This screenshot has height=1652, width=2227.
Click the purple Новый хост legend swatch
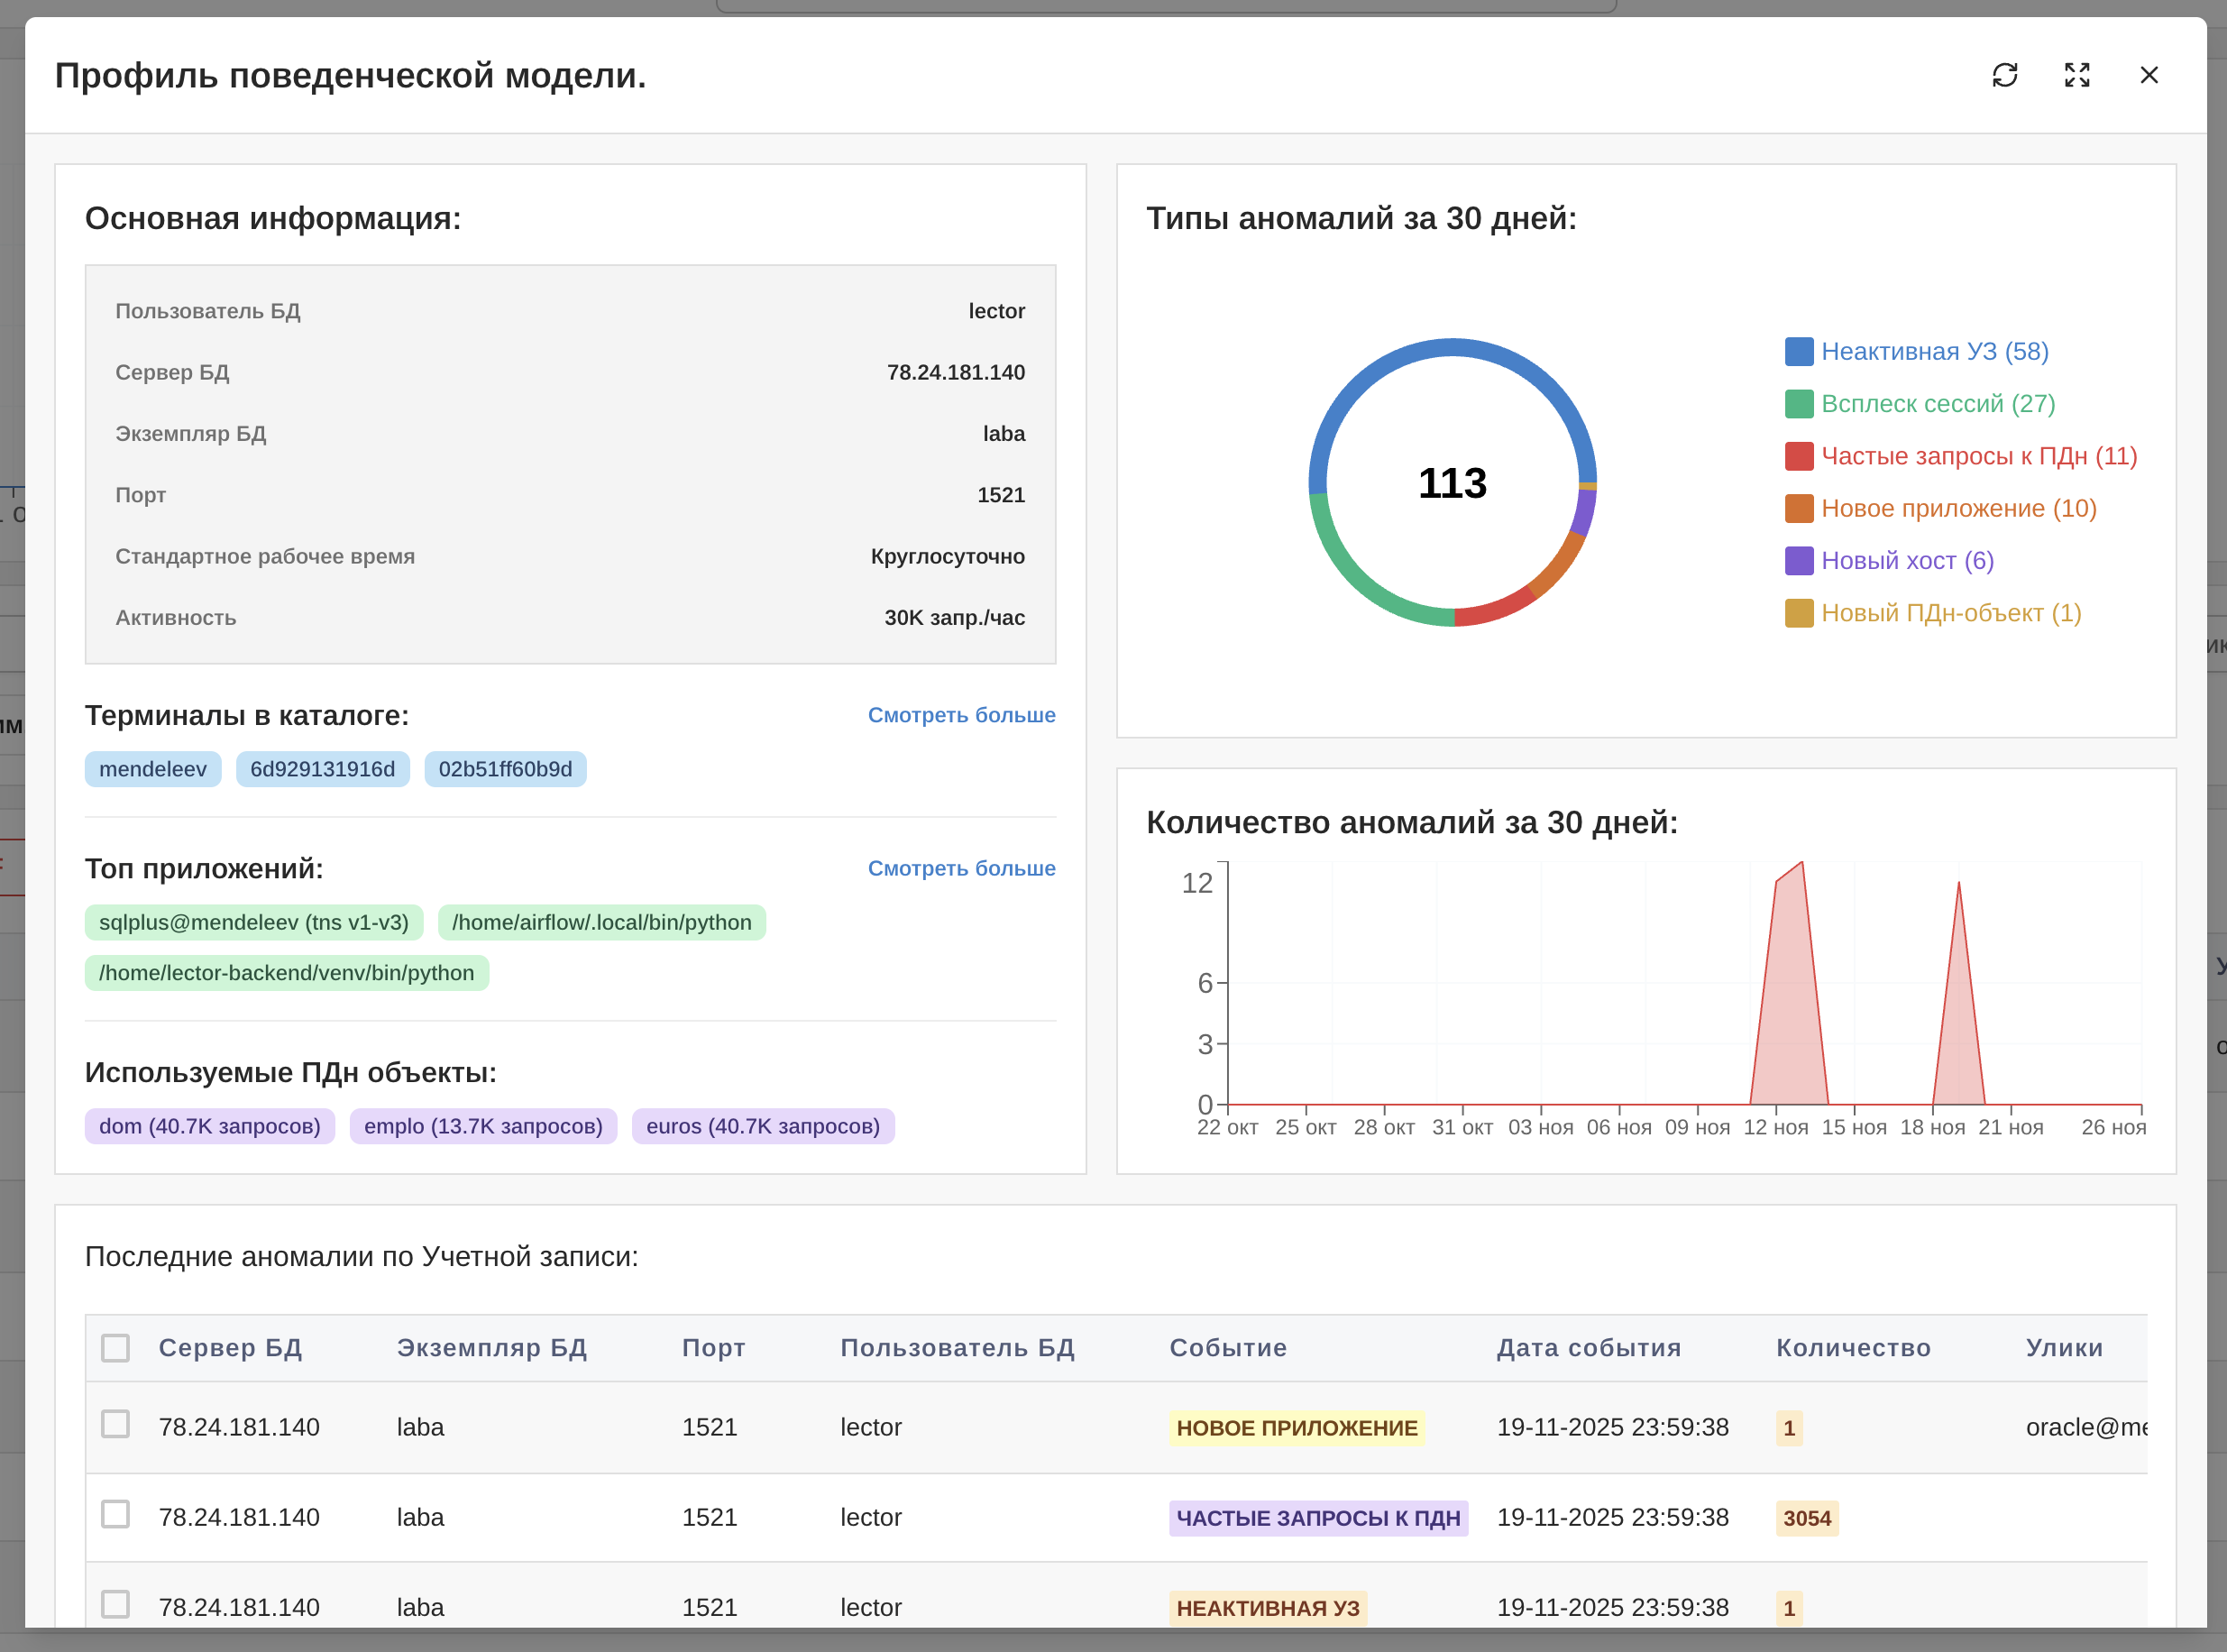(x=1798, y=561)
